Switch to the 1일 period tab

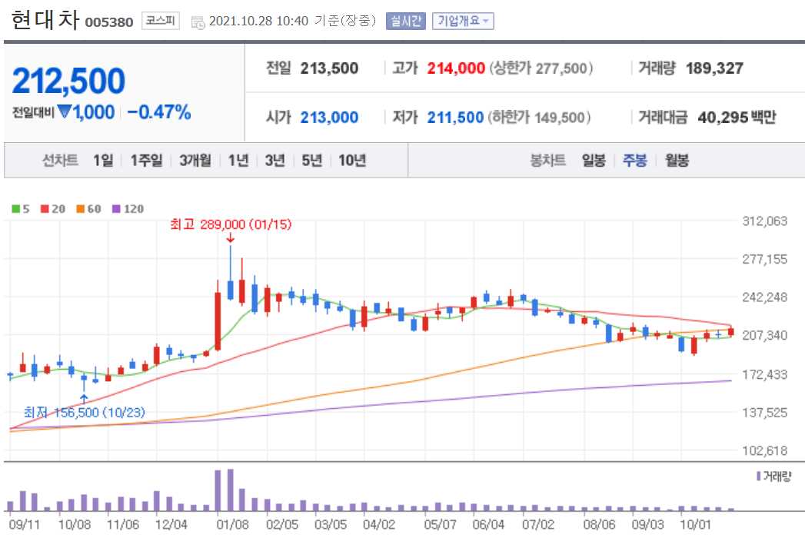(101, 161)
